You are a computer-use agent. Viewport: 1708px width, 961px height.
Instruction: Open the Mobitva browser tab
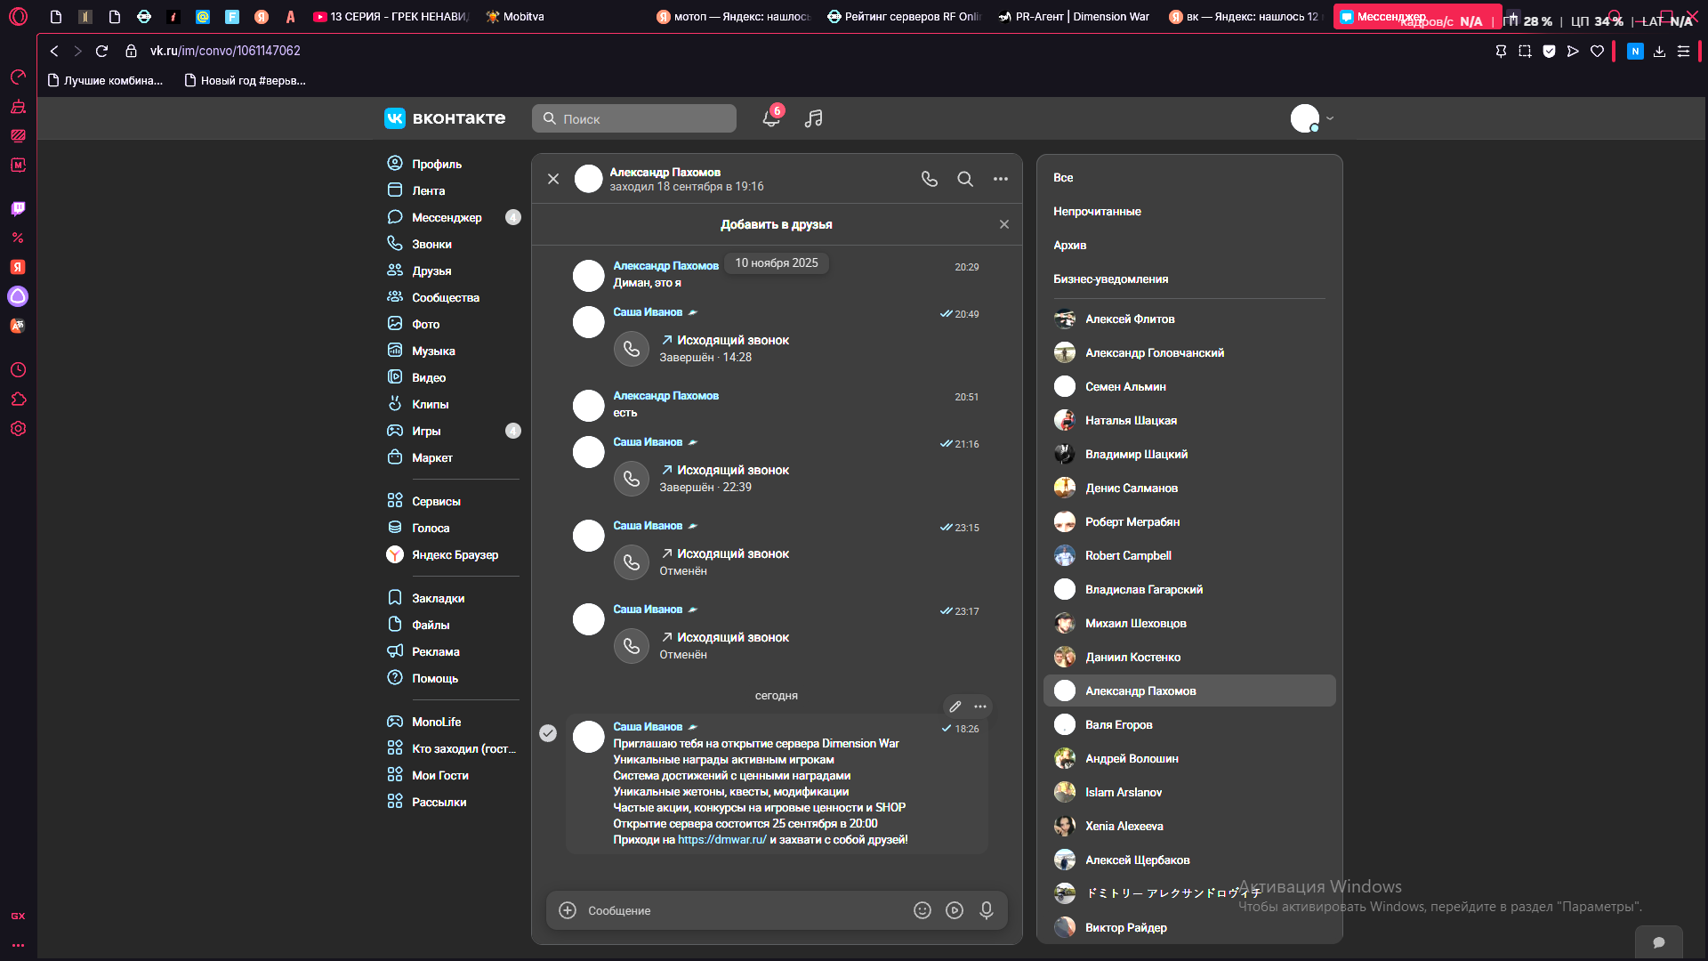tap(514, 16)
